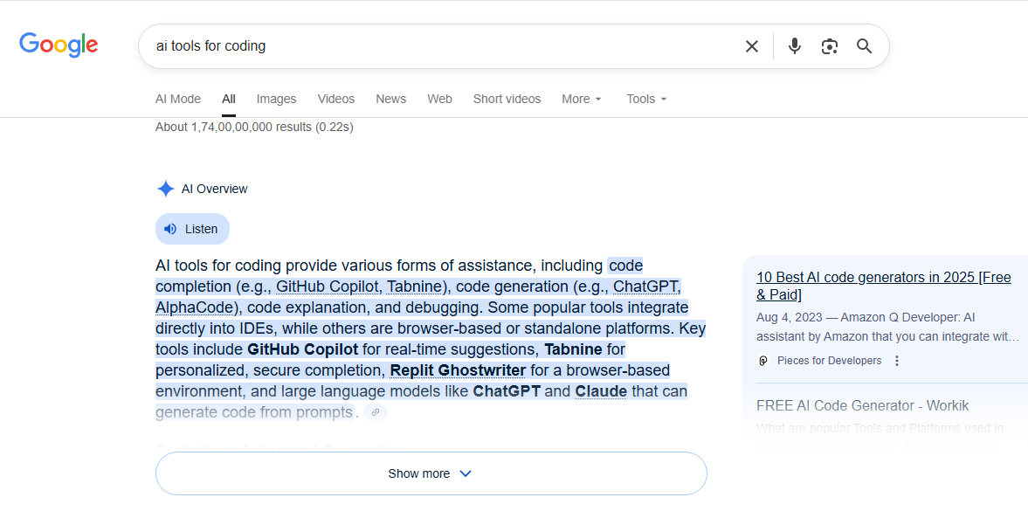Click inside the search input field
1028x511 pixels.
point(437,45)
